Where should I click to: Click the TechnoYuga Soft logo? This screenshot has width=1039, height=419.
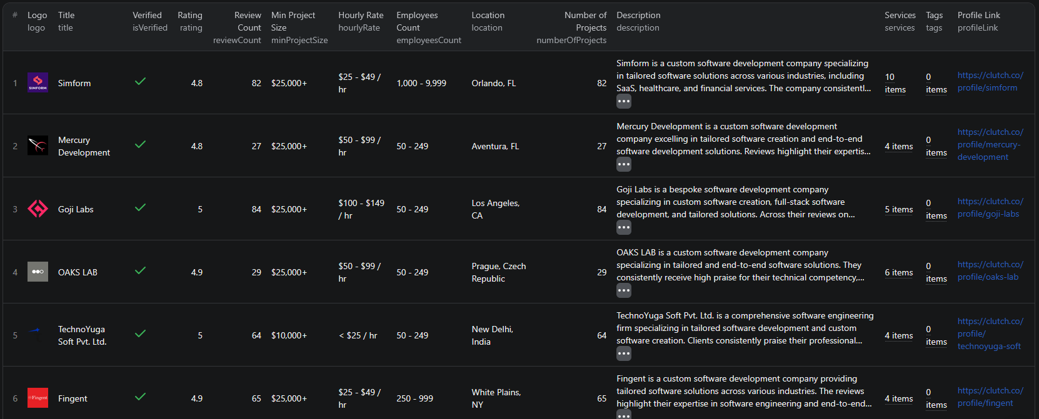coord(38,335)
